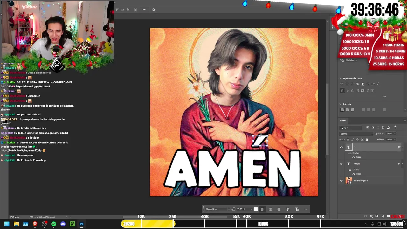Filter layers by pixel layers
The height and width of the screenshot is (229, 407).
coord(368,128)
